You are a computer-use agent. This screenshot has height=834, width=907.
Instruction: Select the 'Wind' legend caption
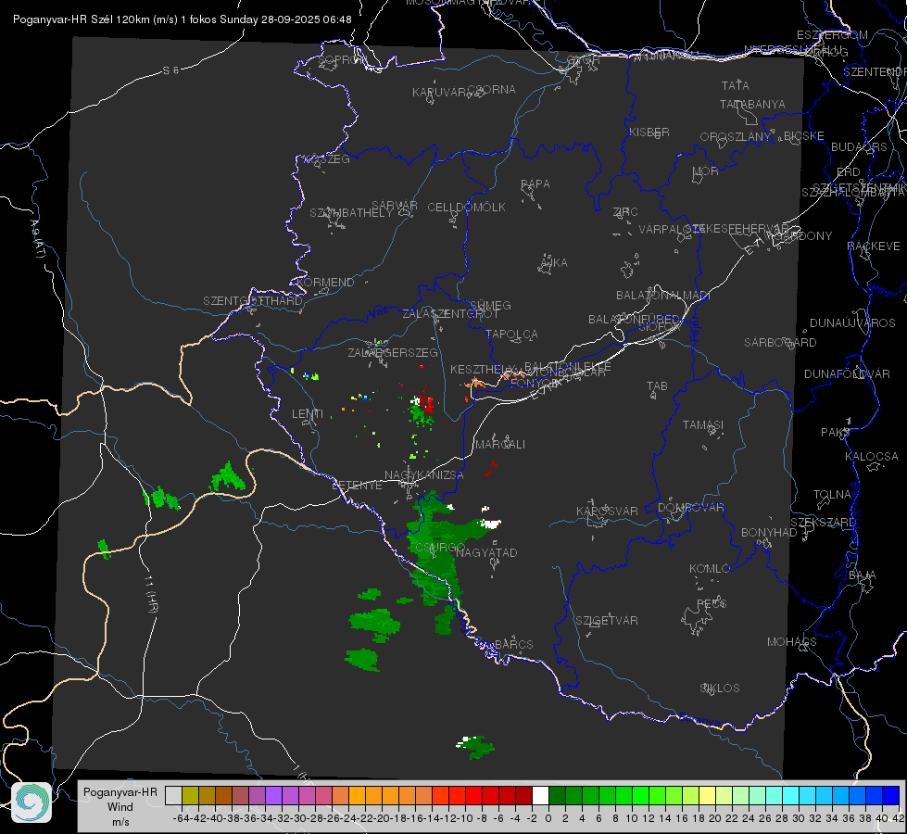tap(120, 807)
